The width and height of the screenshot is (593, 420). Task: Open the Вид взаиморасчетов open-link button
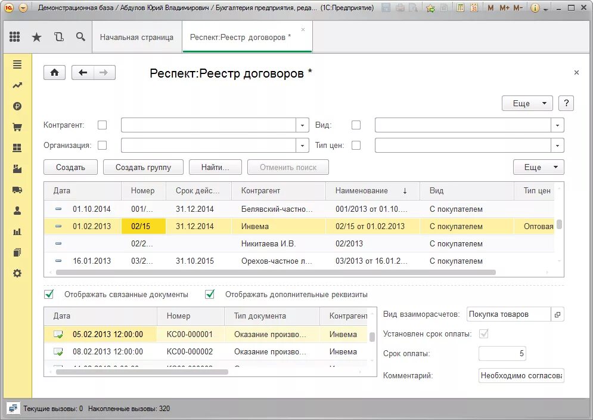557,314
